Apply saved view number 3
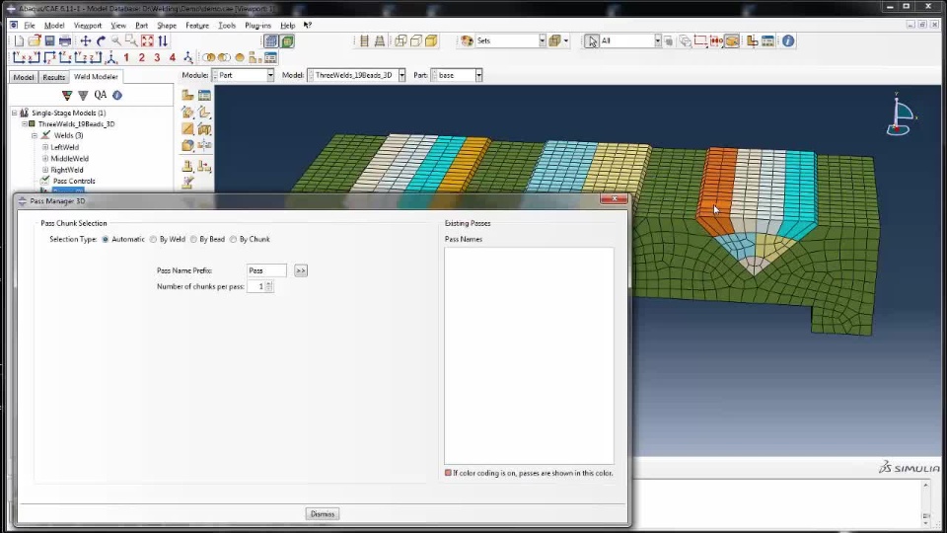 (157, 57)
